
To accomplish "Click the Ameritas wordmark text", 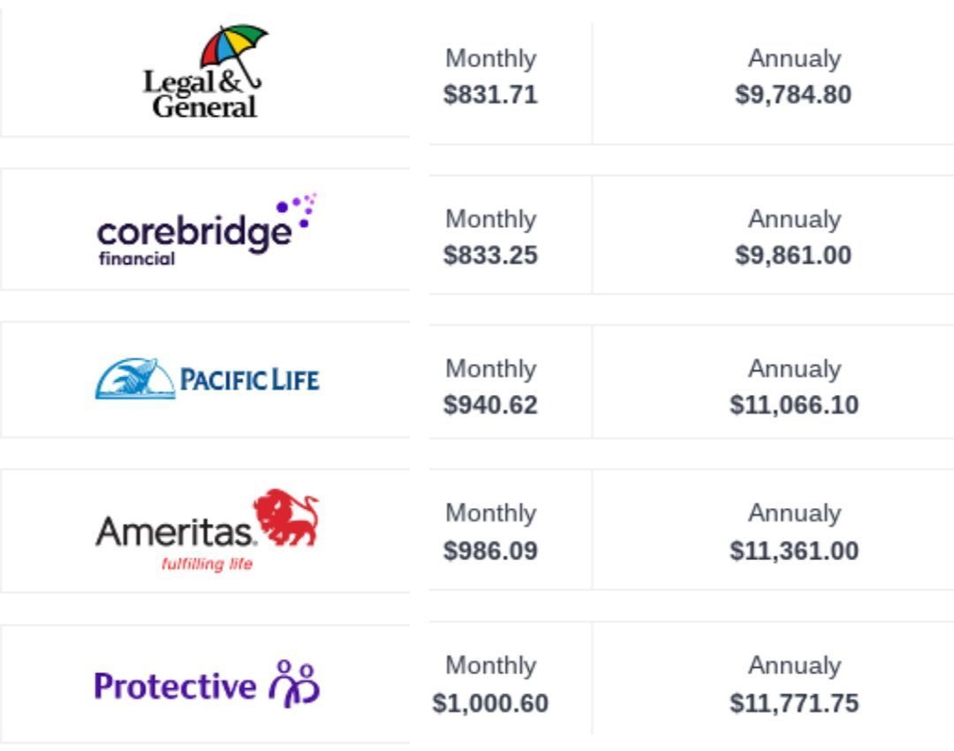I will tap(173, 531).
